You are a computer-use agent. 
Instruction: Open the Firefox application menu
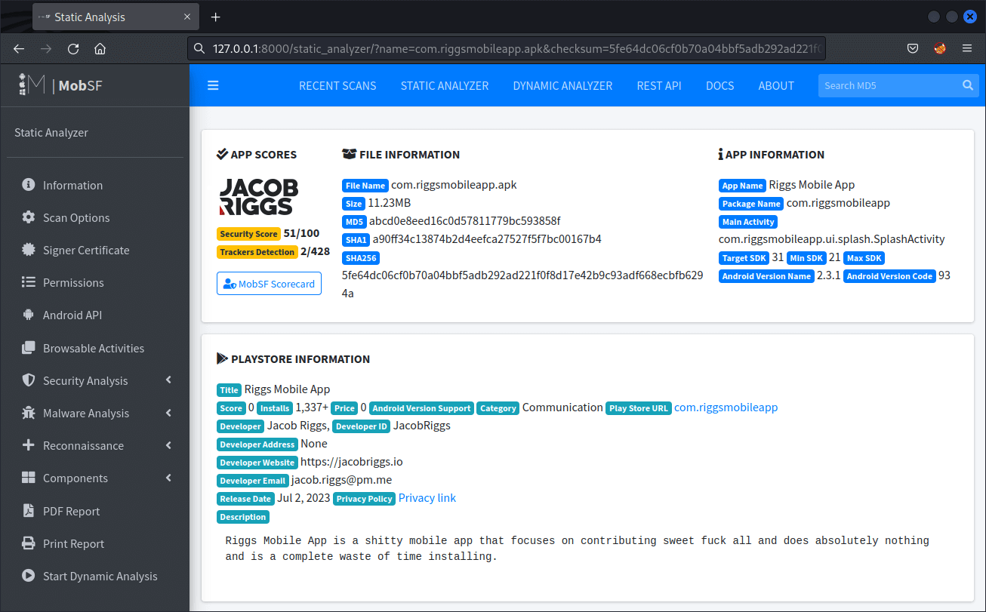point(967,48)
